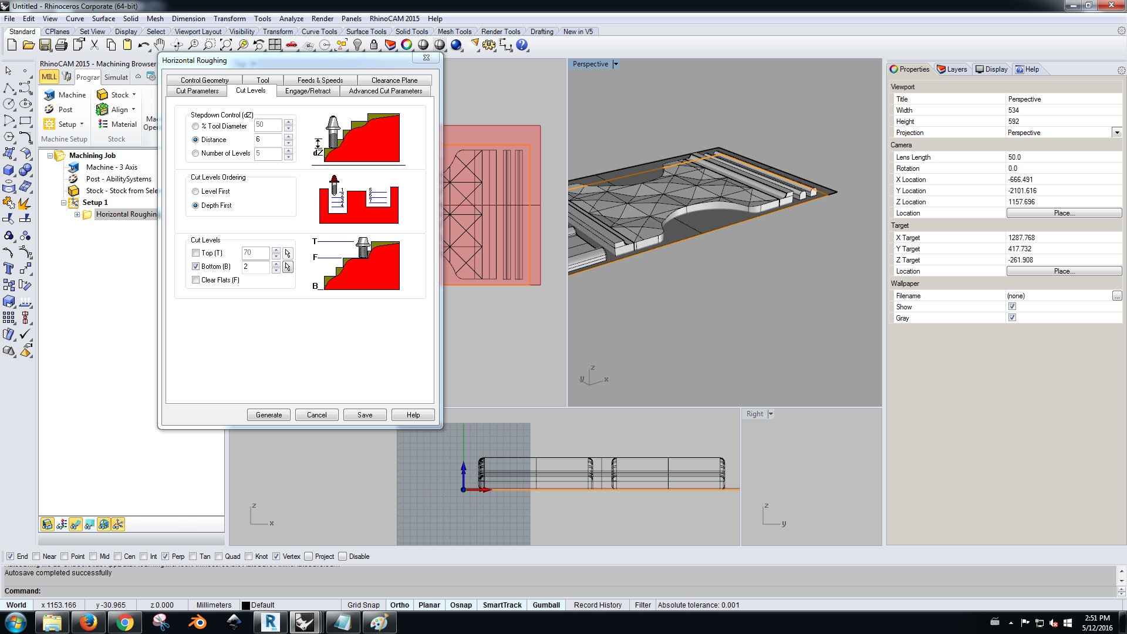
Task: Switch to the Feeds & Speeds tab
Action: [x=320, y=80]
